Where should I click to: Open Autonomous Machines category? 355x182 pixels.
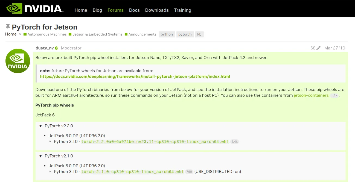47,34
